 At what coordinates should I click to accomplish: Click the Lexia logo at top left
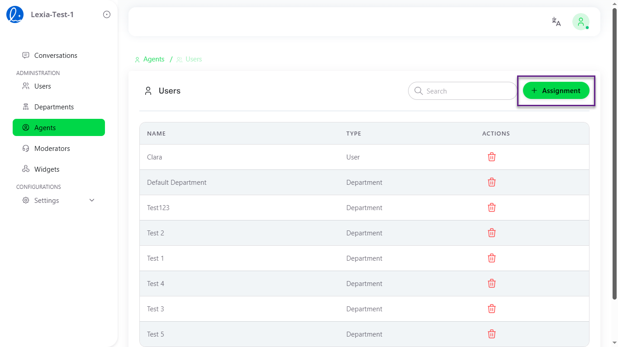pyautogui.click(x=15, y=14)
